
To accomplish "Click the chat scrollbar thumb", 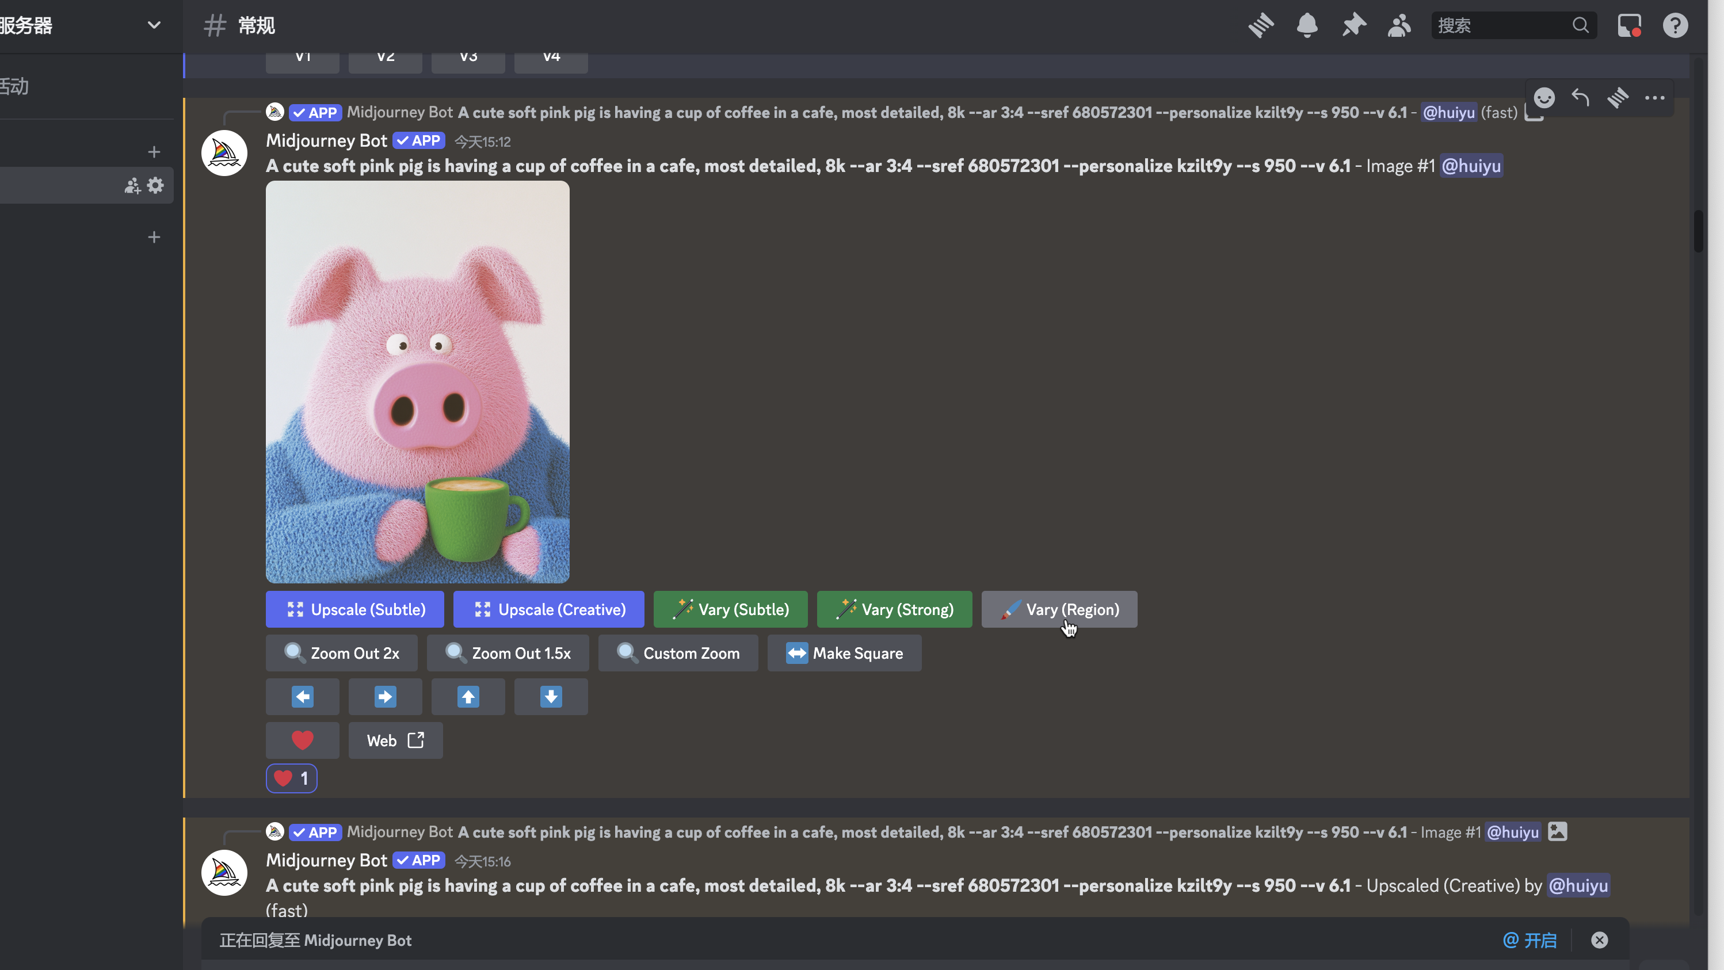I will [x=1698, y=231].
